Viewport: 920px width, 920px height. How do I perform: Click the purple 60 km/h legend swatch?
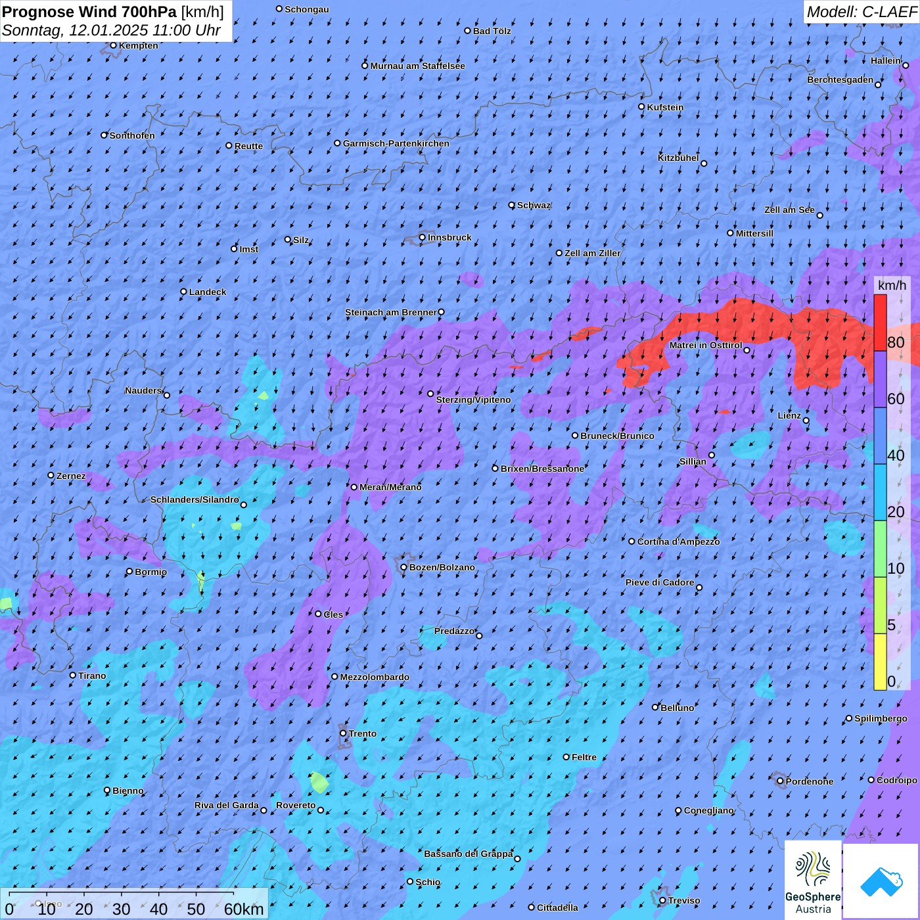(x=880, y=380)
